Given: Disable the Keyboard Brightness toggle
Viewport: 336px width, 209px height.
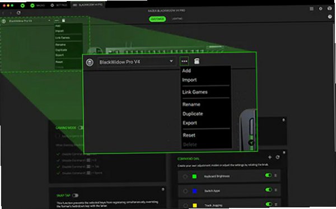Looking at the screenshot, I should (268, 175).
